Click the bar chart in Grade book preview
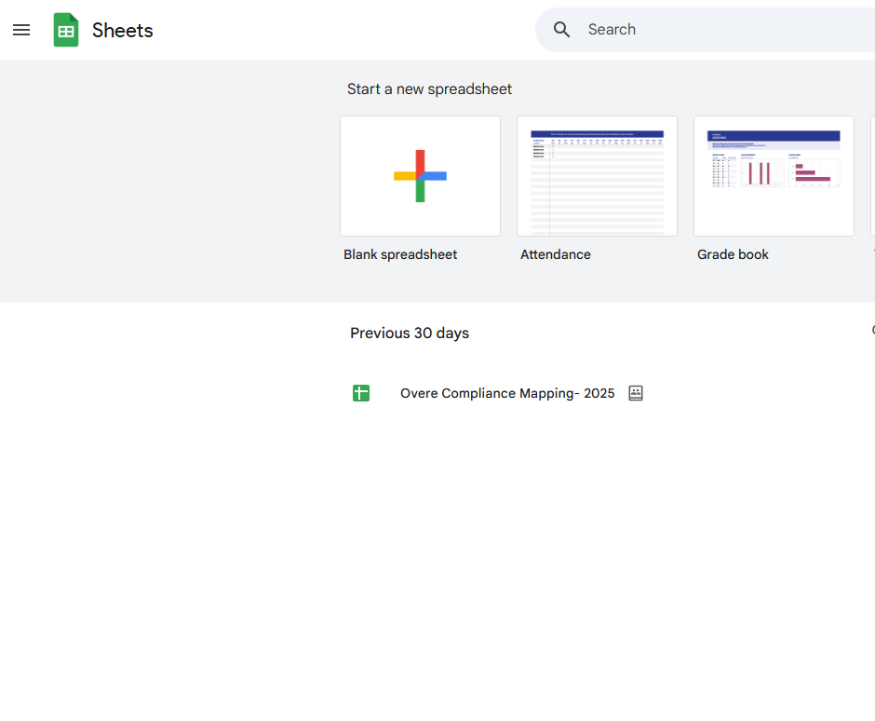 point(761,172)
